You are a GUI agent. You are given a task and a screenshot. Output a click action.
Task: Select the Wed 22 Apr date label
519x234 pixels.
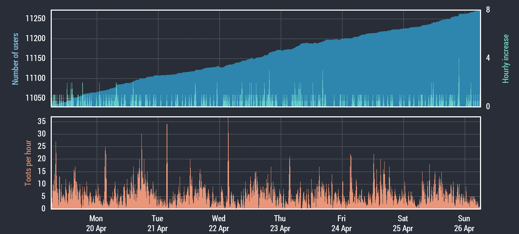[x=219, y=223]
